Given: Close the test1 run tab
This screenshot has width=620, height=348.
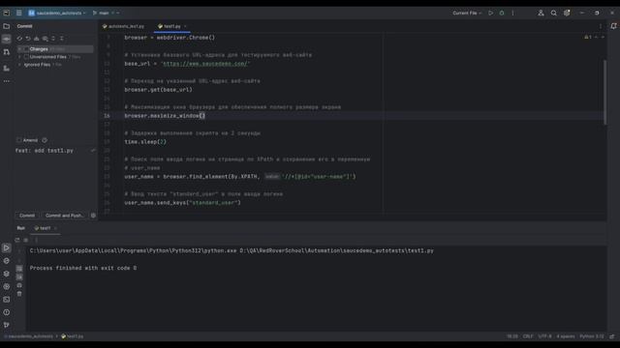Looking at the screenshot, I should pos(56,228).
